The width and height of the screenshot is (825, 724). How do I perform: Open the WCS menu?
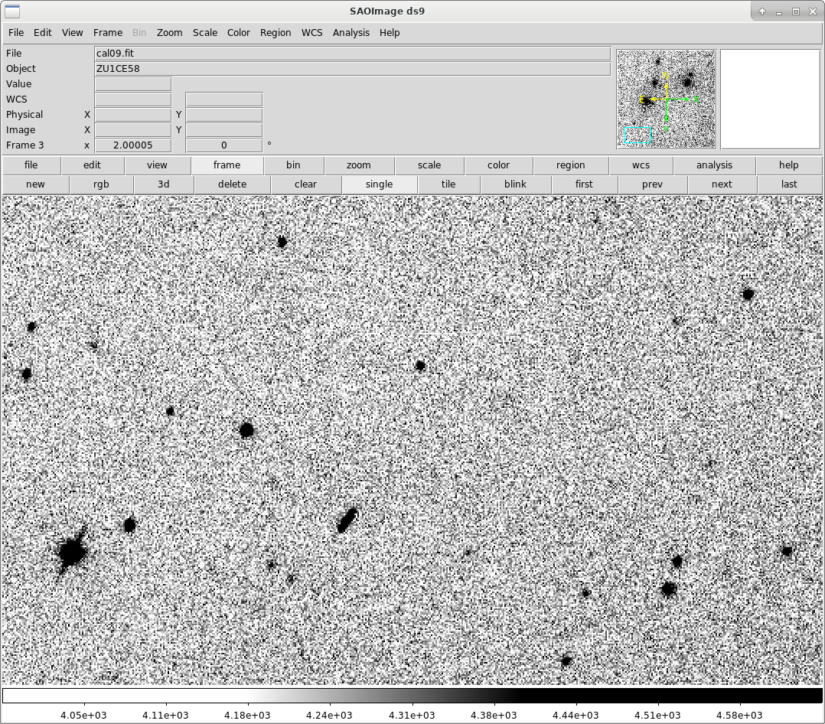pyautogui.click(x=311, y=33)
